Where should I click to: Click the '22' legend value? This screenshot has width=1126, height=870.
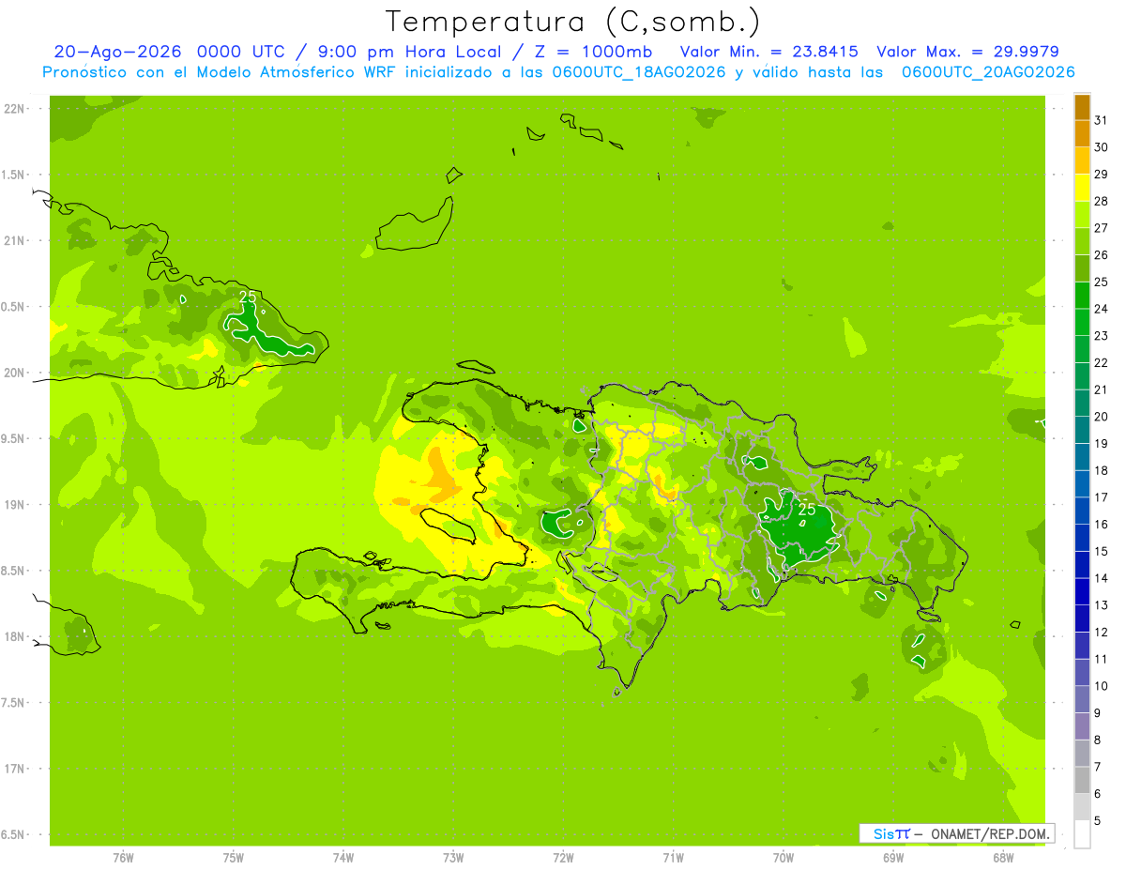point(1102,362)
